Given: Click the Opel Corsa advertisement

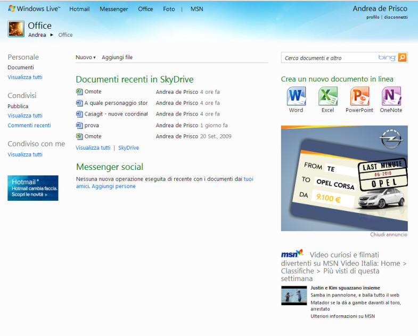Looking at the screenshot, I should pos(345,178).
